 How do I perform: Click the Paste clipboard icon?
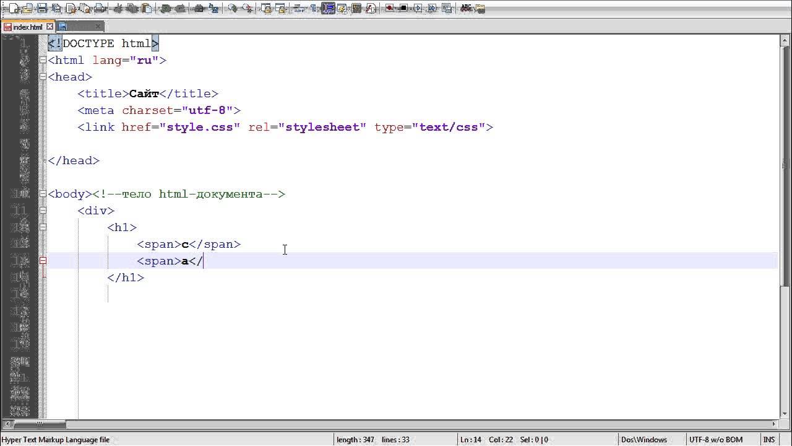146,9
